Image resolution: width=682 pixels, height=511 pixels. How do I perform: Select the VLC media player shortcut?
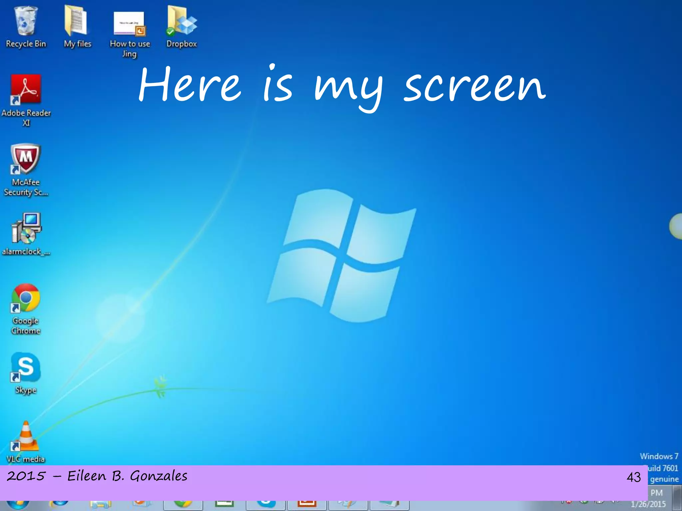[26, 442]
